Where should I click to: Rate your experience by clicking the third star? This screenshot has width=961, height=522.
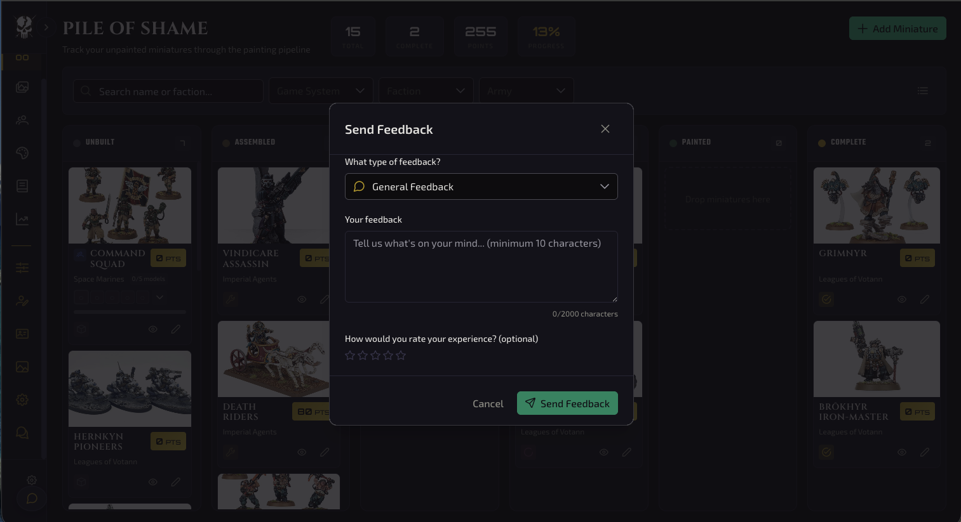click(x=375, y=355)
